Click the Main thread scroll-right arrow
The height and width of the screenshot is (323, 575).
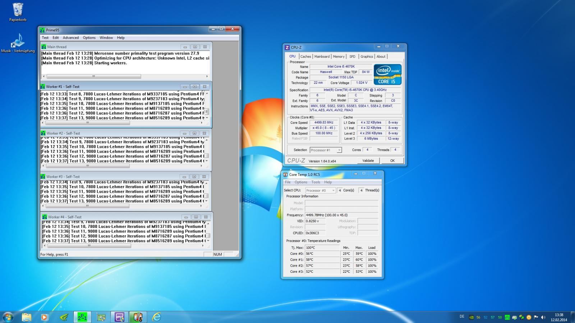(x=207, y=76)
